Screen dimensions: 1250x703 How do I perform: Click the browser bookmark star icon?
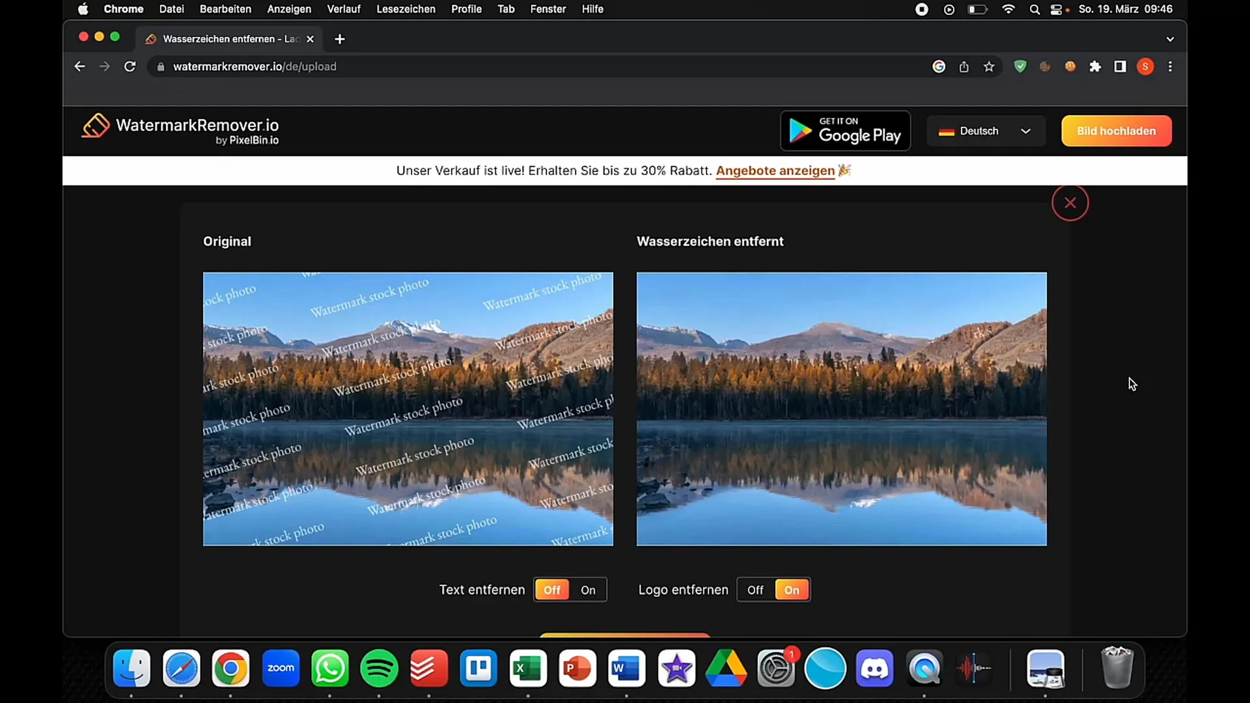pos(990,66)
